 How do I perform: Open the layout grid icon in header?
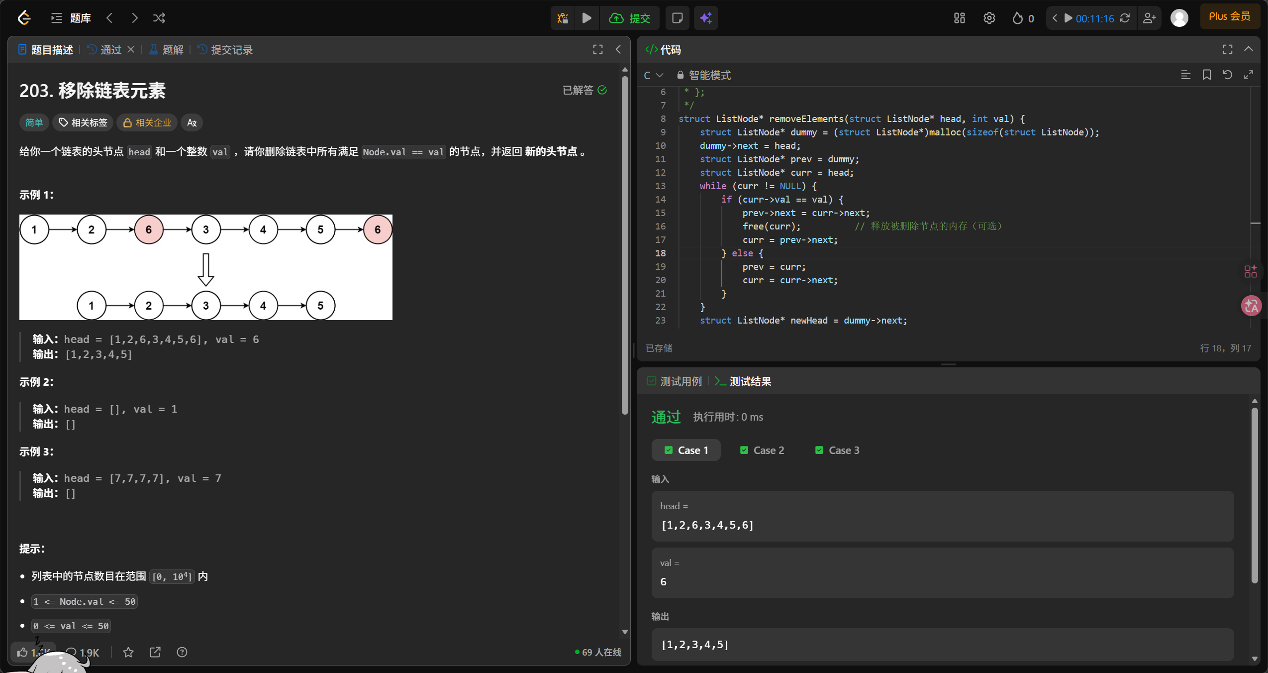point(959,18)
